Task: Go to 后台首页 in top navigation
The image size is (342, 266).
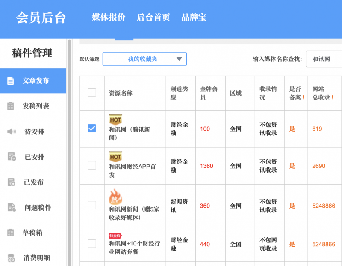Action: click(x=153, y=17)
